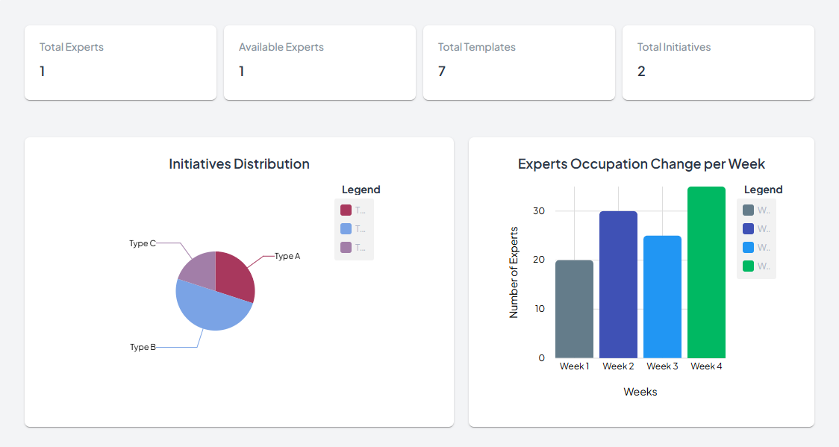Click the Type C purple legend swatch

click(346, 247)
